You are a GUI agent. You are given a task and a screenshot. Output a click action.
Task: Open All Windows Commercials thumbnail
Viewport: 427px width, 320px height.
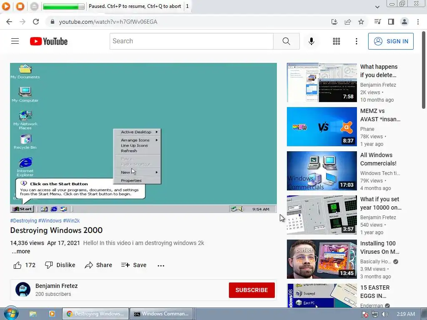click(322, 170)
